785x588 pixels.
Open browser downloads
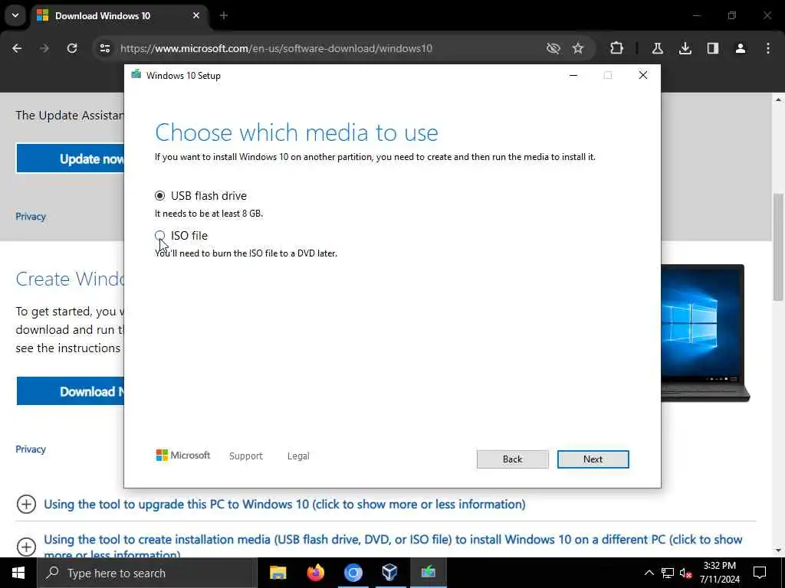685,48
